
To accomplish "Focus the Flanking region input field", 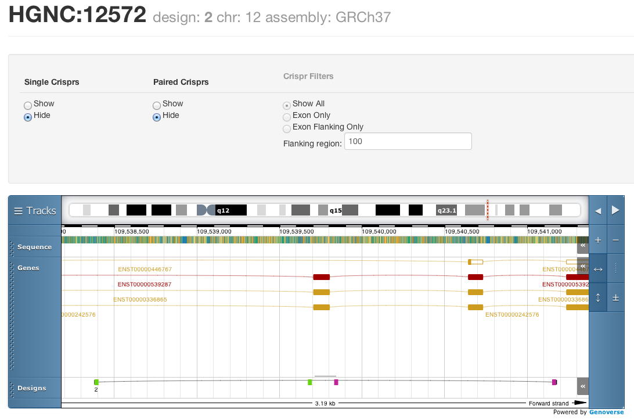I will click(408, 141).
